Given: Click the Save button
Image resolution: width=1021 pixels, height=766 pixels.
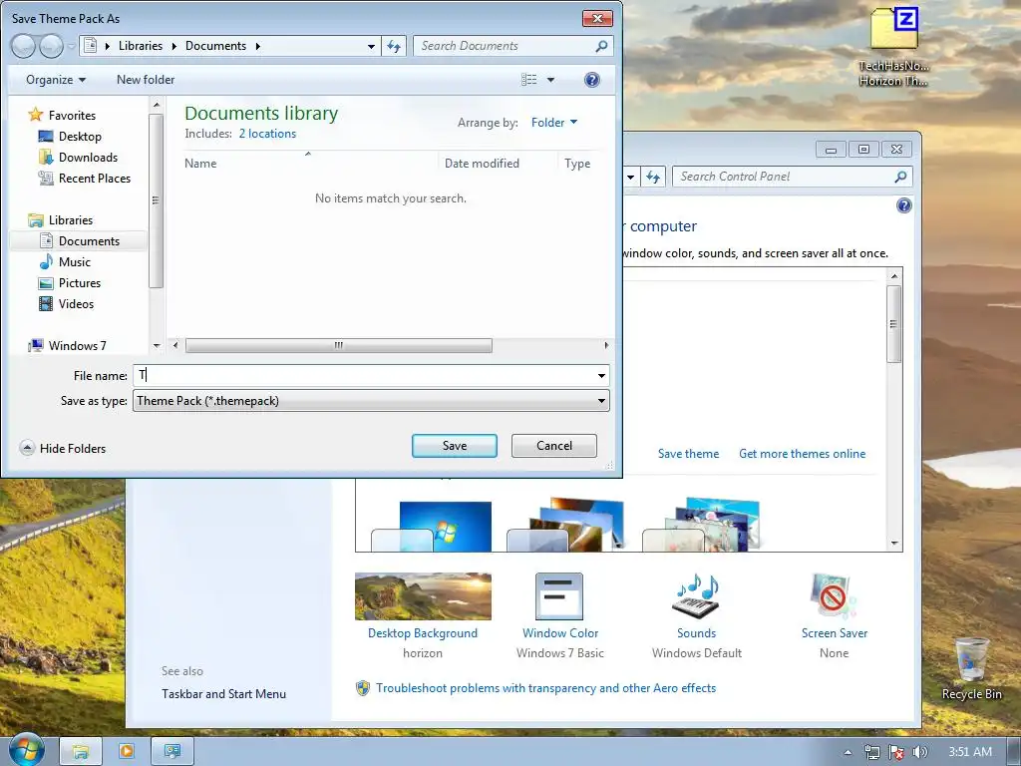Looking at the screenshot, I should point(455,446).
